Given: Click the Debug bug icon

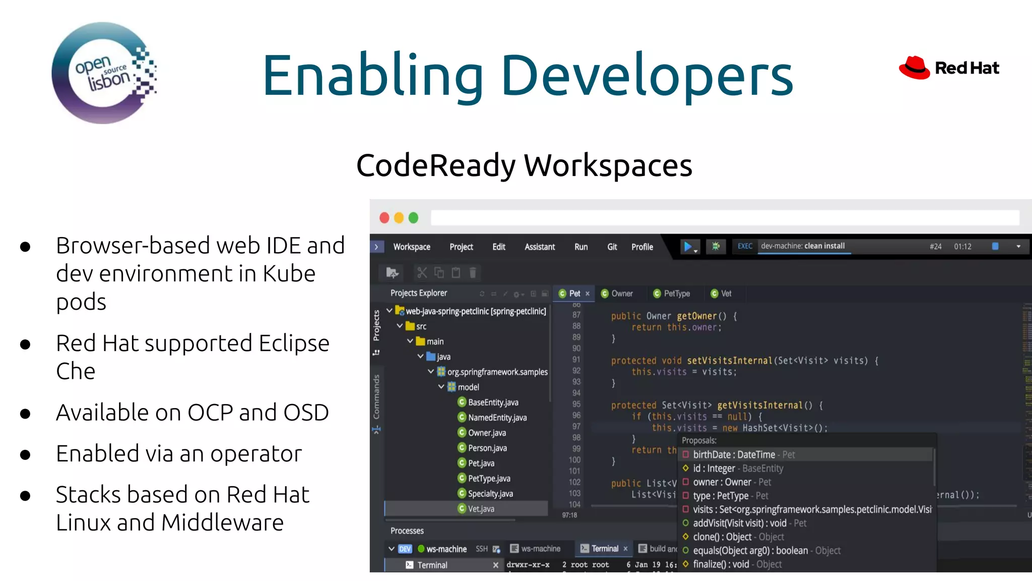Looking at the screenshot, I should (x=716, y=246).
